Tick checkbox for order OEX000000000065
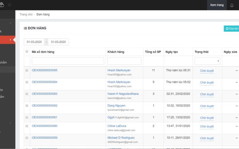 [x=27, y=70]
